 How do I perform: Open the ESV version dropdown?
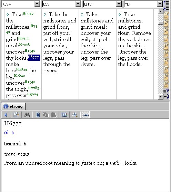pos(78,4)
